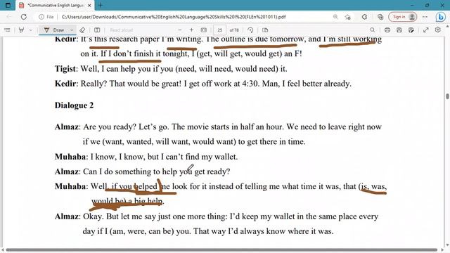The height and width of the screenshot is (253, 450).
Task: Toggle the Page view layout
Action: coord(265,30)
